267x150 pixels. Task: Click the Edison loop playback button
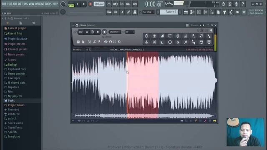(81, 32)
